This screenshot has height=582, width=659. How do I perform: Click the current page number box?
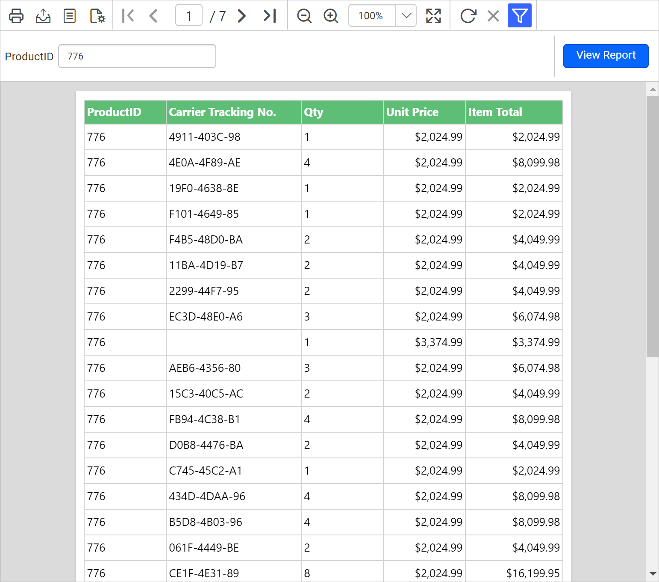pyautogui.click(x=189, y=16)
